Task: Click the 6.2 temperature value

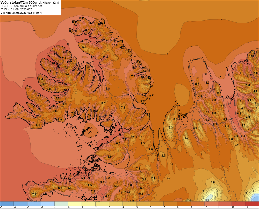Action: (x=41, y=79)
